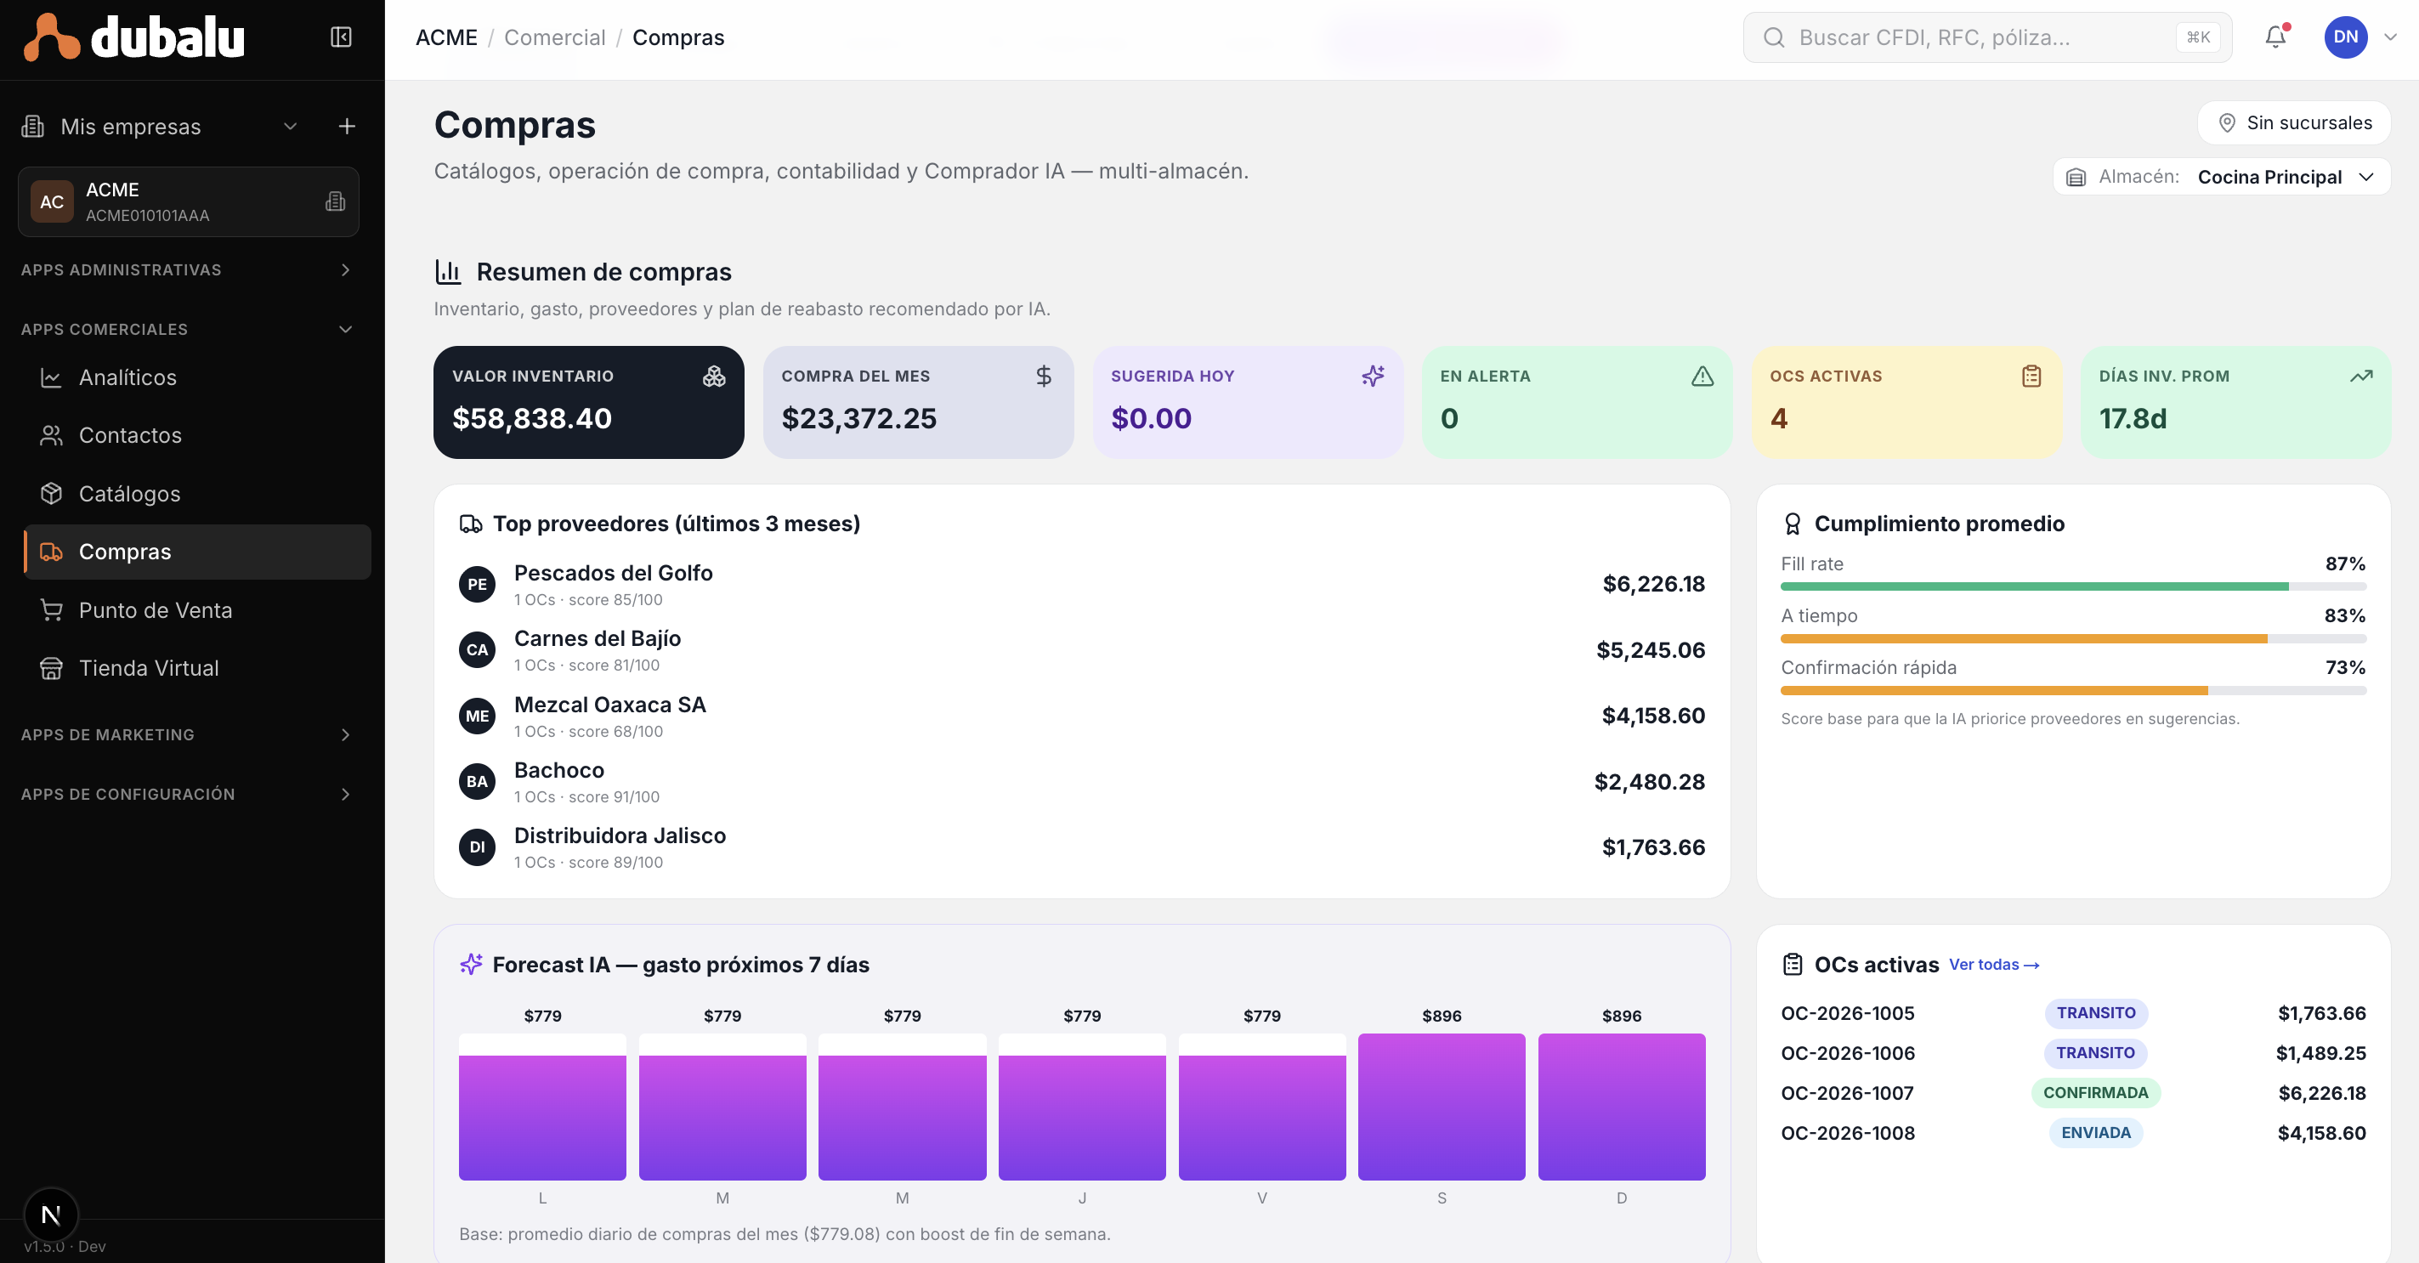Click the sparkle icon in Sugerida Hoy card
This screenshot has width=2419, height=1263.
coord(1373,377)
